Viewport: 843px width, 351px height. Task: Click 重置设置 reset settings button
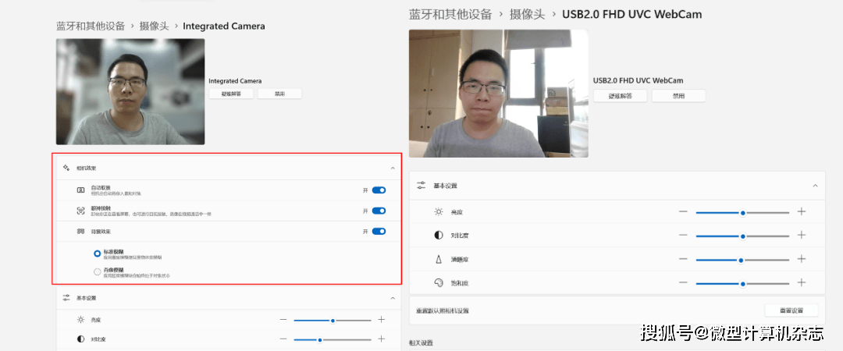pos(791,310)
